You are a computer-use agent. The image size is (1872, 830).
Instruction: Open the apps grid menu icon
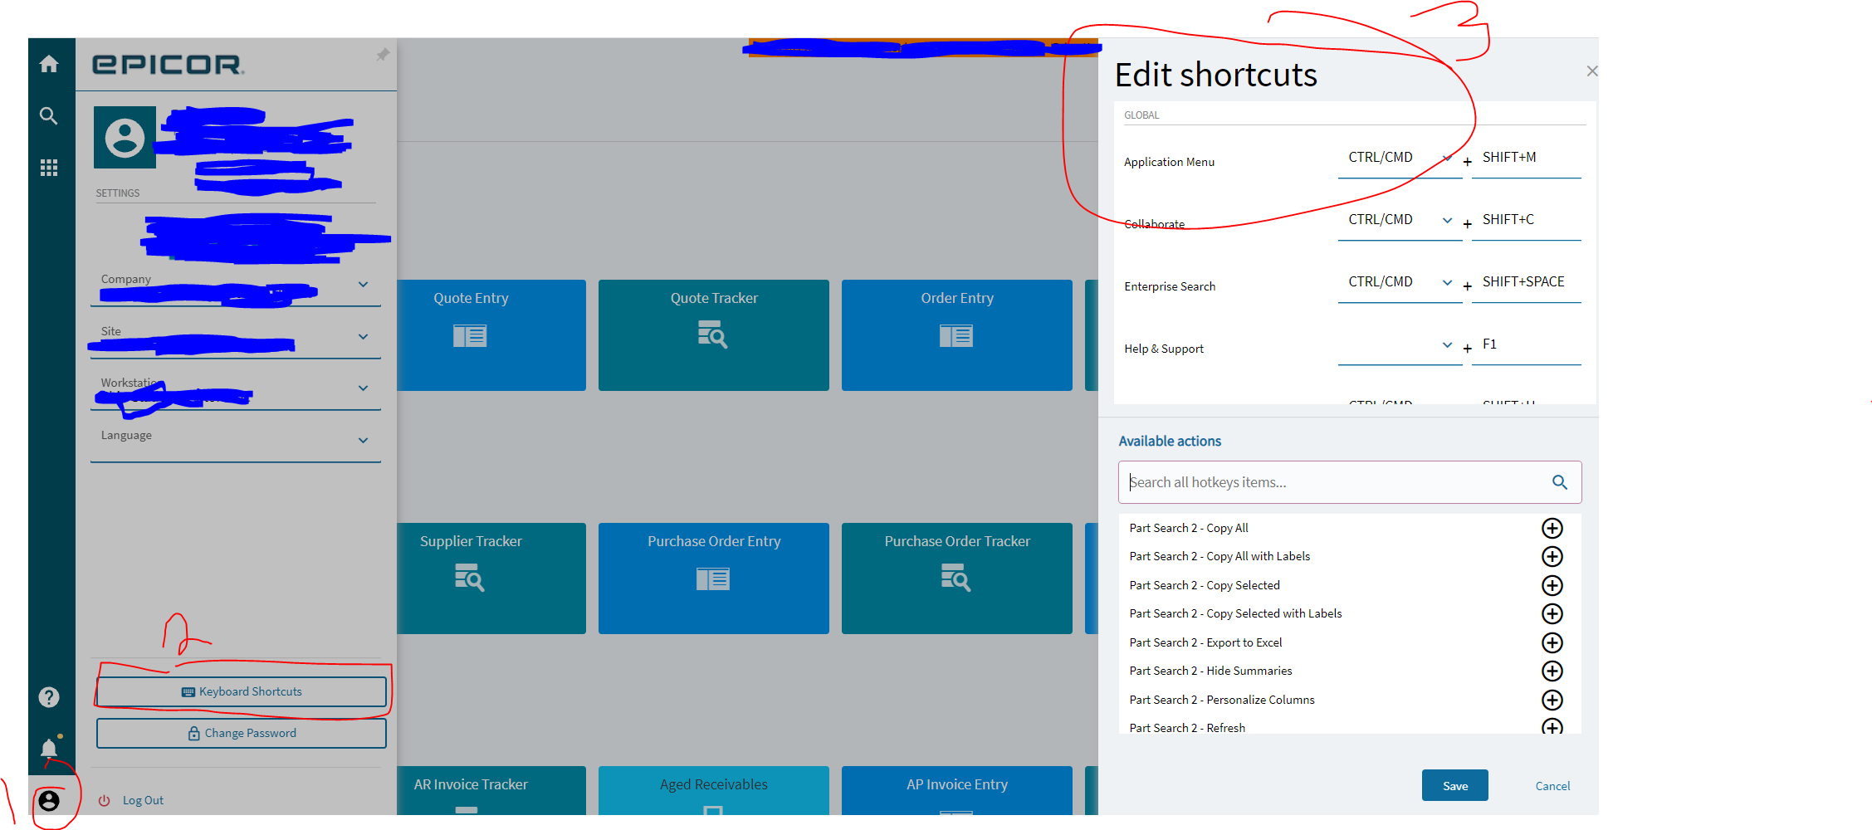coord(49,168)
